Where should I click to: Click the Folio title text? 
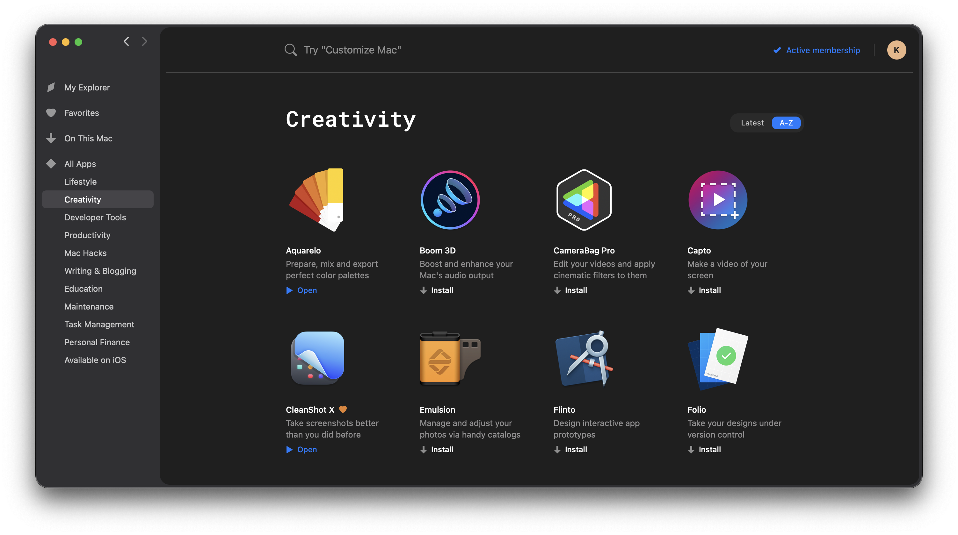(x=697, y=410)
